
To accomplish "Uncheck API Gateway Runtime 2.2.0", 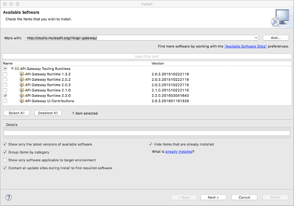I will coord(5,95).
